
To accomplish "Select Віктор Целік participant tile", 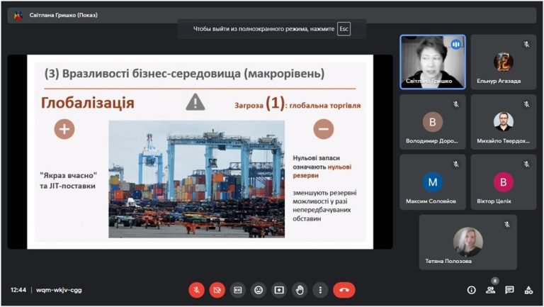I will (504, 182).
